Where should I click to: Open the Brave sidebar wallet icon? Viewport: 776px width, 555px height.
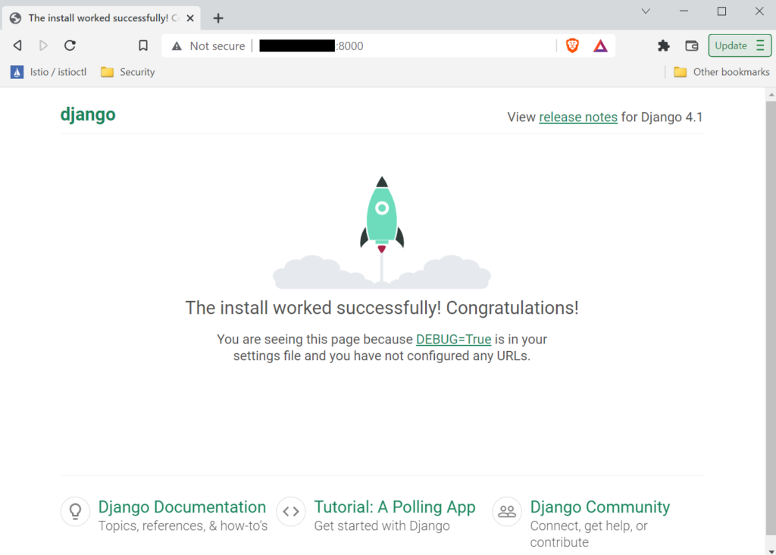pos(691,45)
